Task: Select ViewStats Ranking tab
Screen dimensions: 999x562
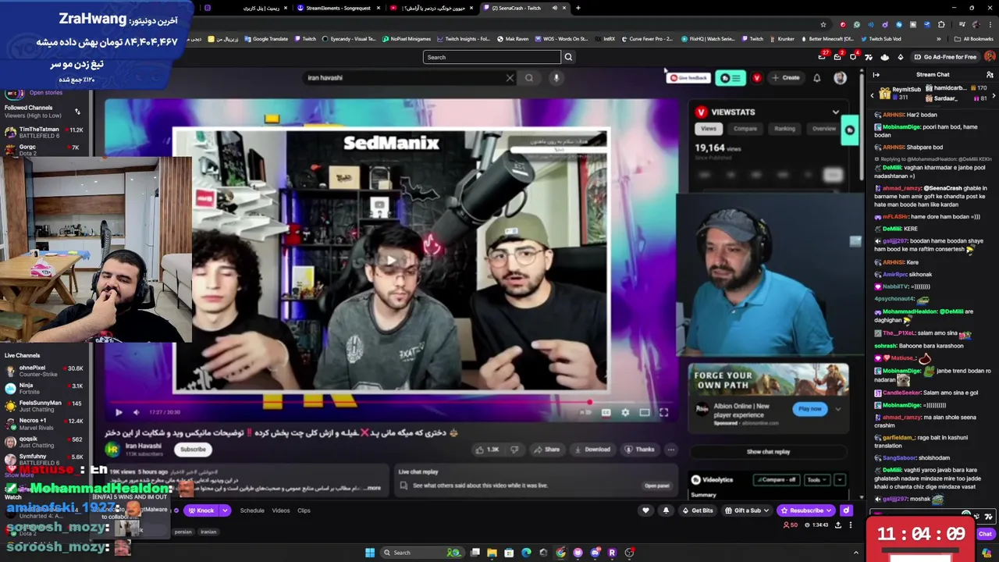Action: point(784,129)
